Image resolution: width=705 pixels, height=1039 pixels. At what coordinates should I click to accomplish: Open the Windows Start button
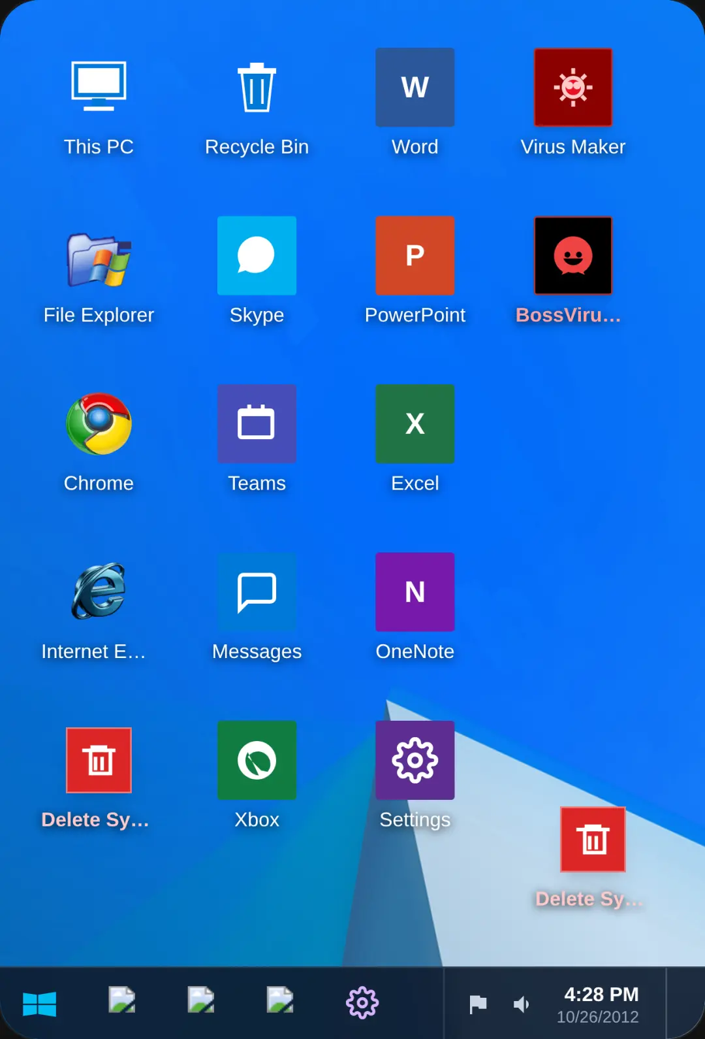[x=39, y=1003]
